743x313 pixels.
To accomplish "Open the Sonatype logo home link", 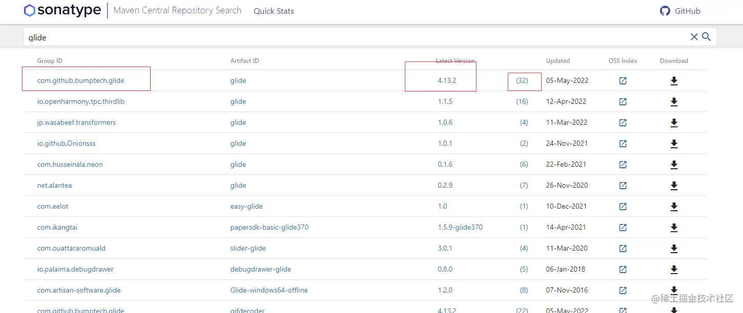I will pyautogui.click(x=63, y=10).
